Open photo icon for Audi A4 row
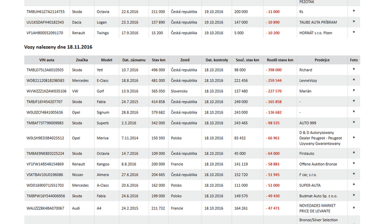 tap(354, 207)
